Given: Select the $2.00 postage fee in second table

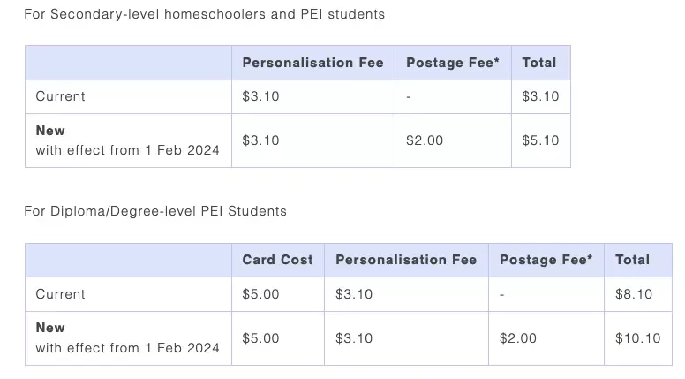Looking at the screenshot, I should click(x=517, y=338).
